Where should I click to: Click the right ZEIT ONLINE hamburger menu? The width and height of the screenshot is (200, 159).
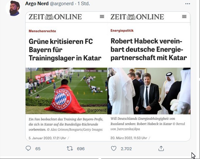point(184,17)
